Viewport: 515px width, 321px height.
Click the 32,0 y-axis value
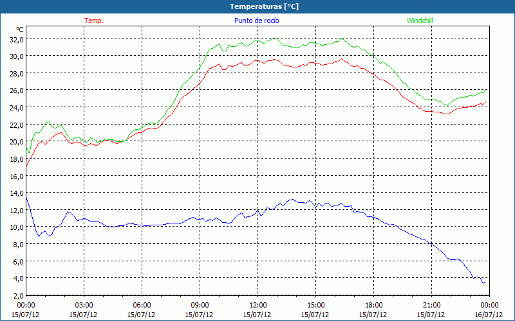(x=17, y=40)
